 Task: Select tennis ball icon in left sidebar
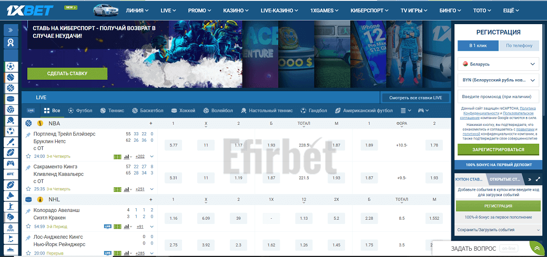[11, 77]
